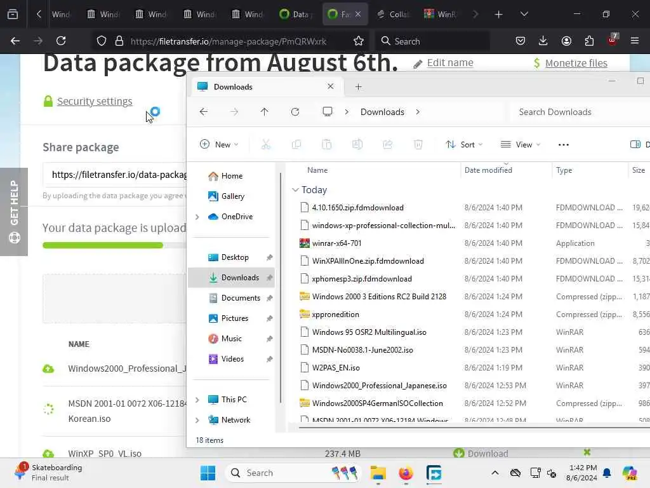Click the Delete trash icon in Explorer
Screen dimensions: 650x488
418,144
